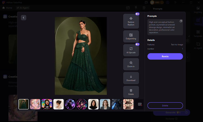
Task: Select the failed image placeholder thumbnail
Action: click(x=139, y=104)
